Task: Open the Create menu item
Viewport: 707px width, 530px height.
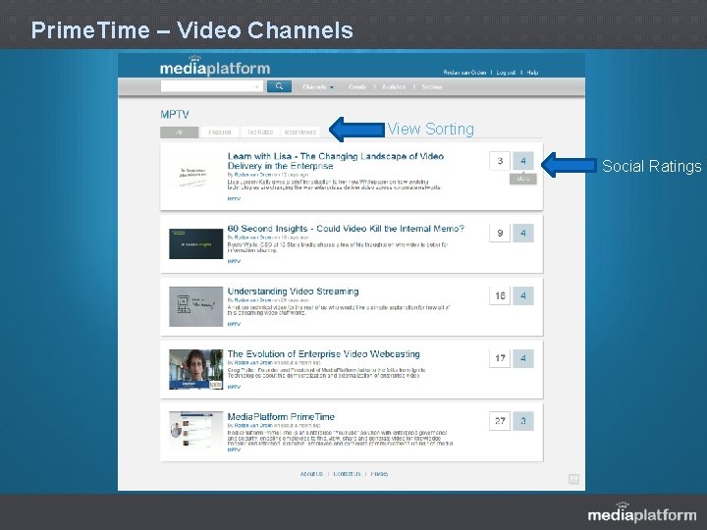Action: (x=357, y=87)
